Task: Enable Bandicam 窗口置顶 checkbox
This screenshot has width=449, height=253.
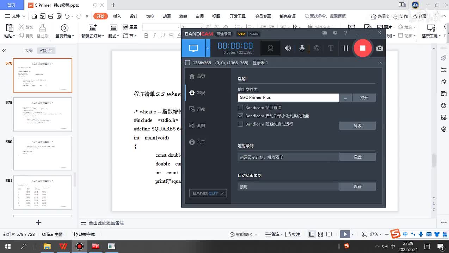Action: point(240,108)
